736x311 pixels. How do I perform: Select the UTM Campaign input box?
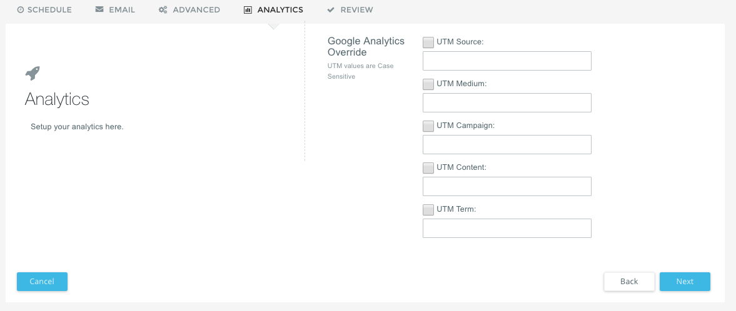pos(507,145)
